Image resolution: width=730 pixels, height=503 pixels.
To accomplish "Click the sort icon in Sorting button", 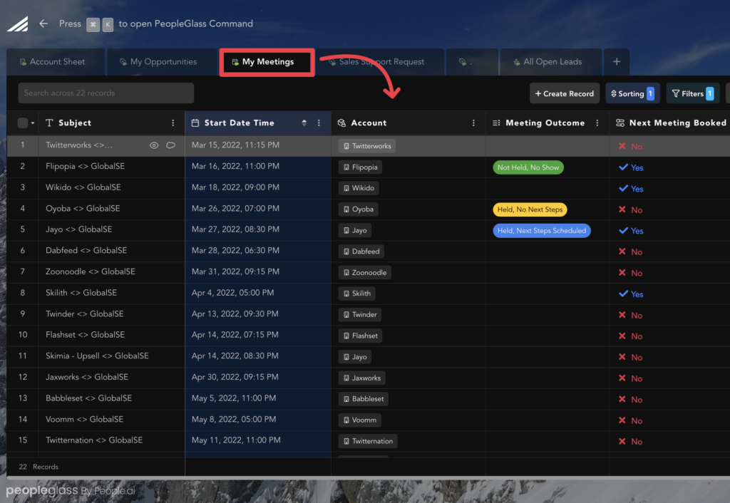I will tap(613, 93).
